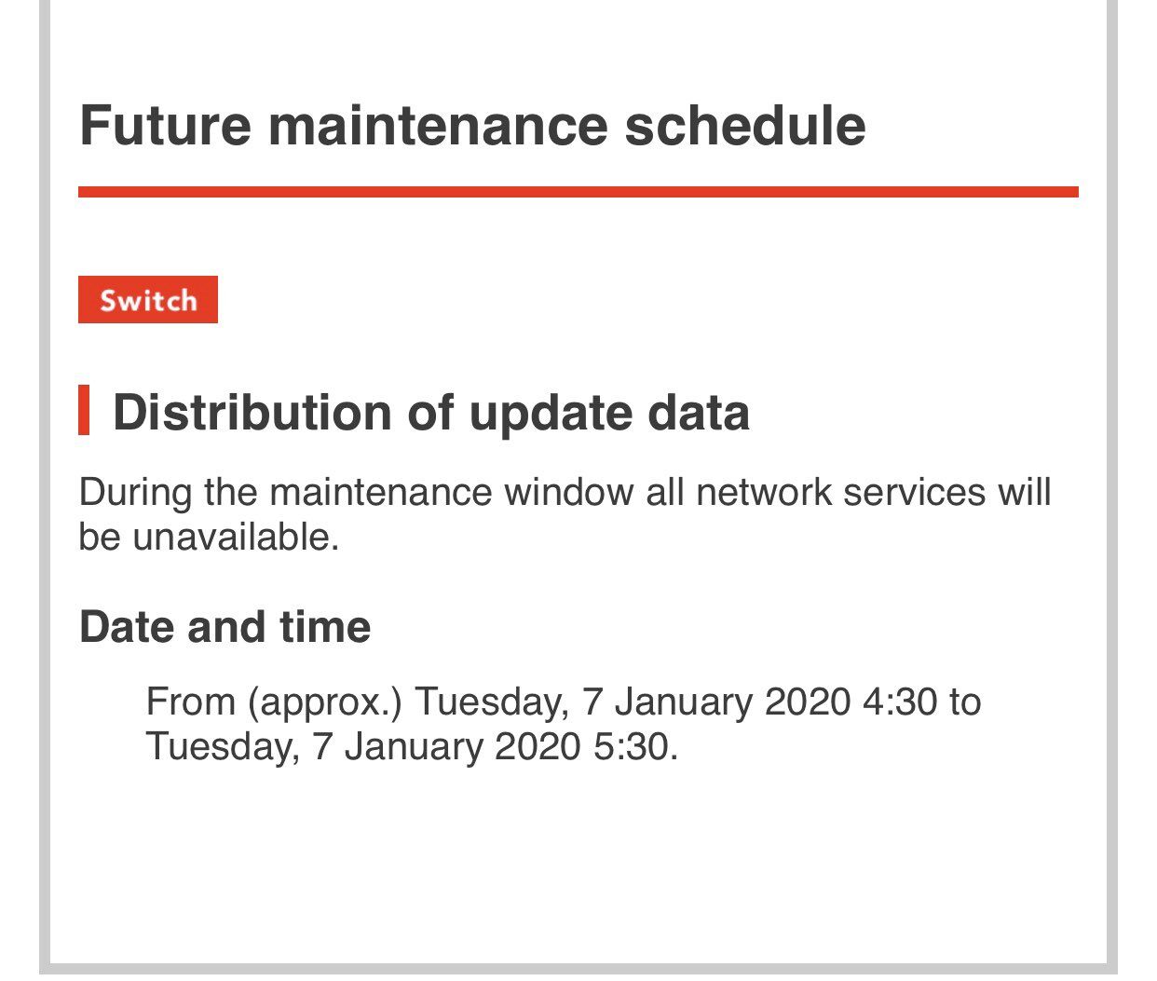Click the words 'update data' in the heading
Screen dimensions: 1157x981
tap(609, 412)
